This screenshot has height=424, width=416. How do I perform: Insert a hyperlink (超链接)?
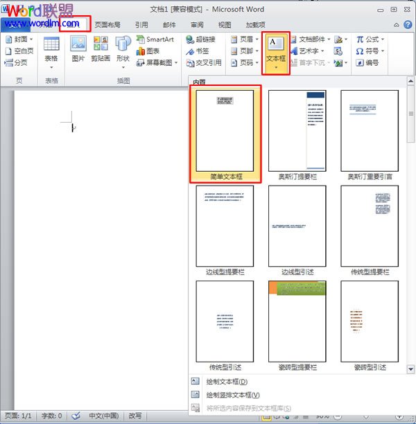200,39
